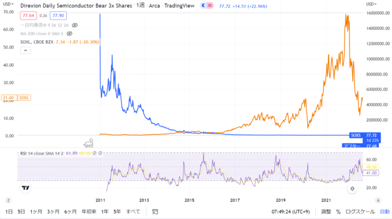Open the TradingView logo button
Image resolution: width=392 pixels, height=219 pixels.
25,188
